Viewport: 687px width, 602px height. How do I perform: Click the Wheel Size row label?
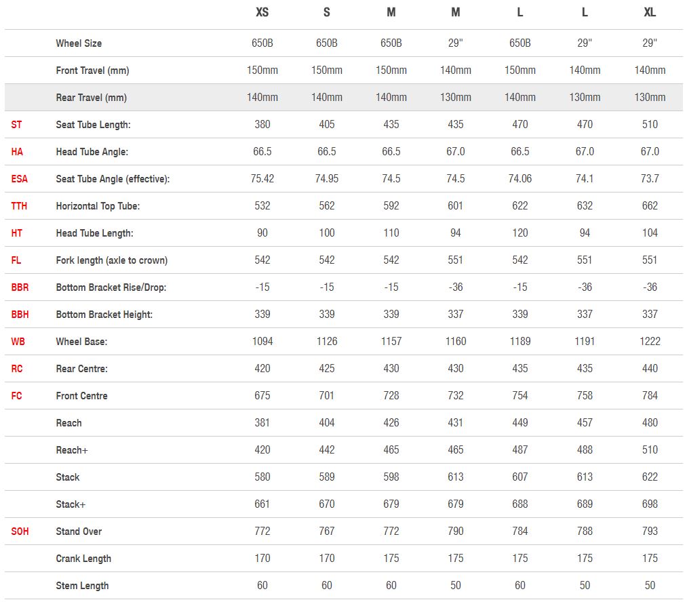(79, 43)
